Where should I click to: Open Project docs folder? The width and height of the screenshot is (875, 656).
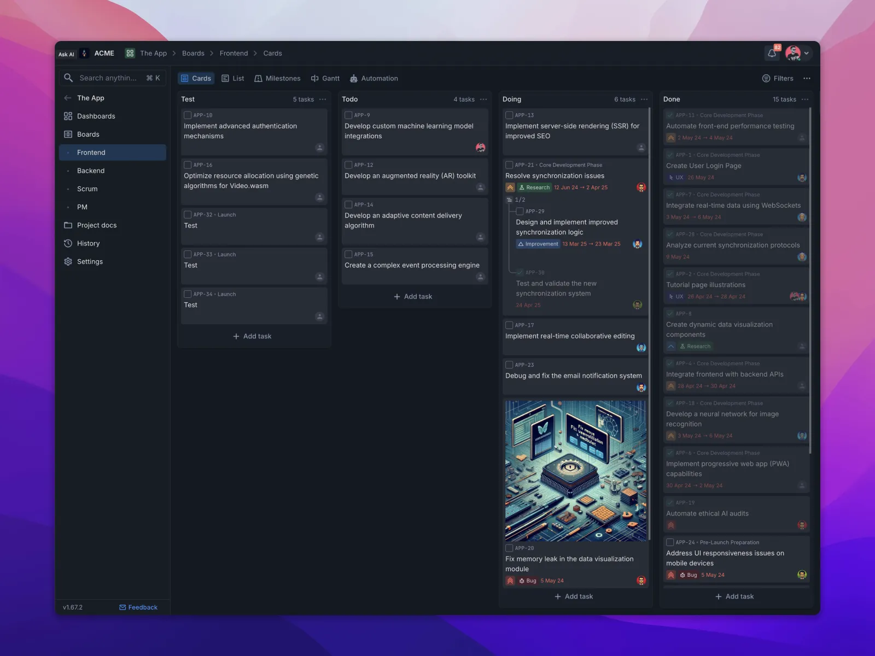pos(96,225)
